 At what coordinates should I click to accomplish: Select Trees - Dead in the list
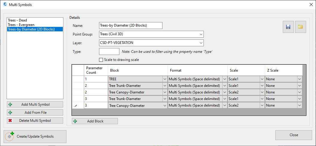(x=17, y=20)
